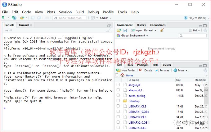The height and width of the screenshot is (132, 211).
Task: Check the cdssetup folder checkbox
Action: click(x=118, y=101)
